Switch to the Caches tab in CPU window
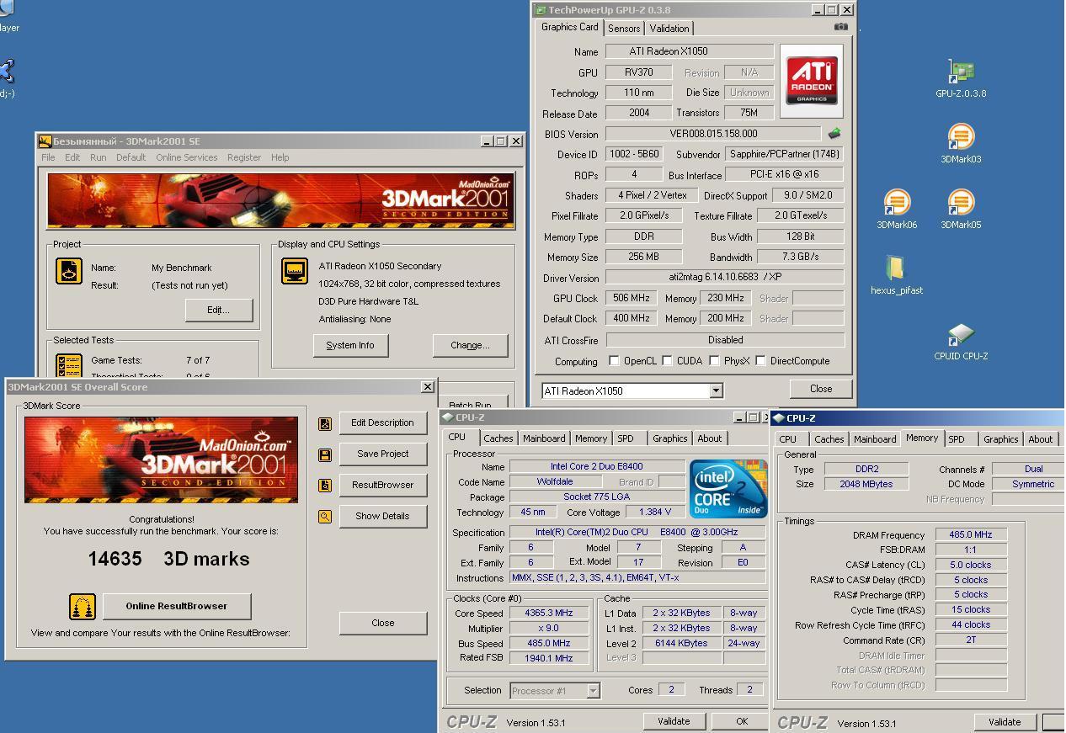 [498, 438]
